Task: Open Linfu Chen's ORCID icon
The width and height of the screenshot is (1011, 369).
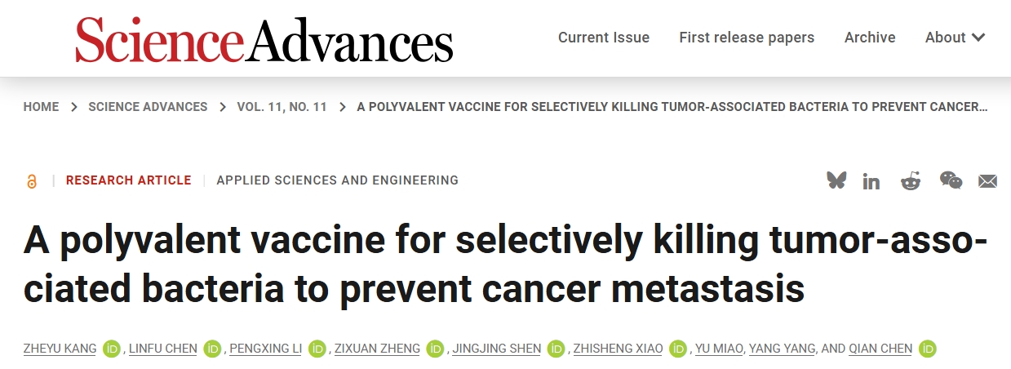Action: [213, 349]
